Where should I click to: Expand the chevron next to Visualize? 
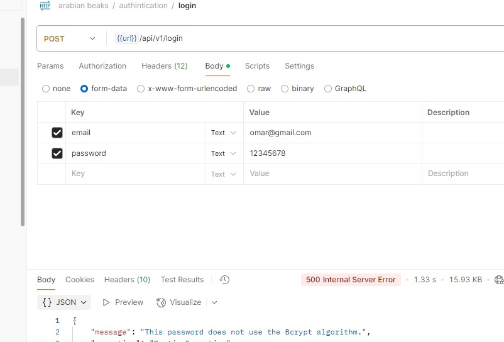(x=214, y=302)
